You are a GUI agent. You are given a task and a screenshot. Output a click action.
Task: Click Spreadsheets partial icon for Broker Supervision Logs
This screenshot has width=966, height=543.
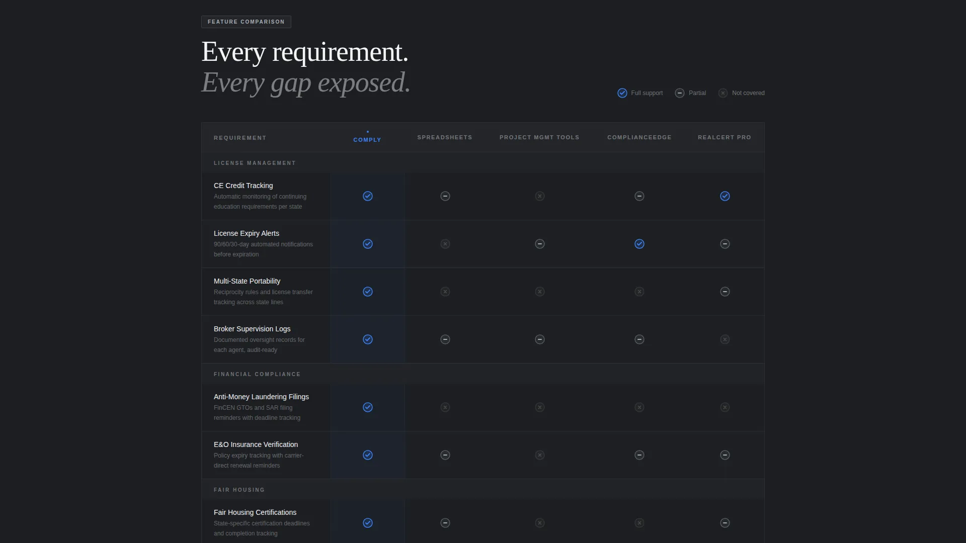445,339
